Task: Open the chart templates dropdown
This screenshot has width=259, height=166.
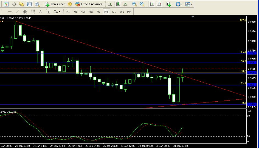Action: click(x=188, y=4)
